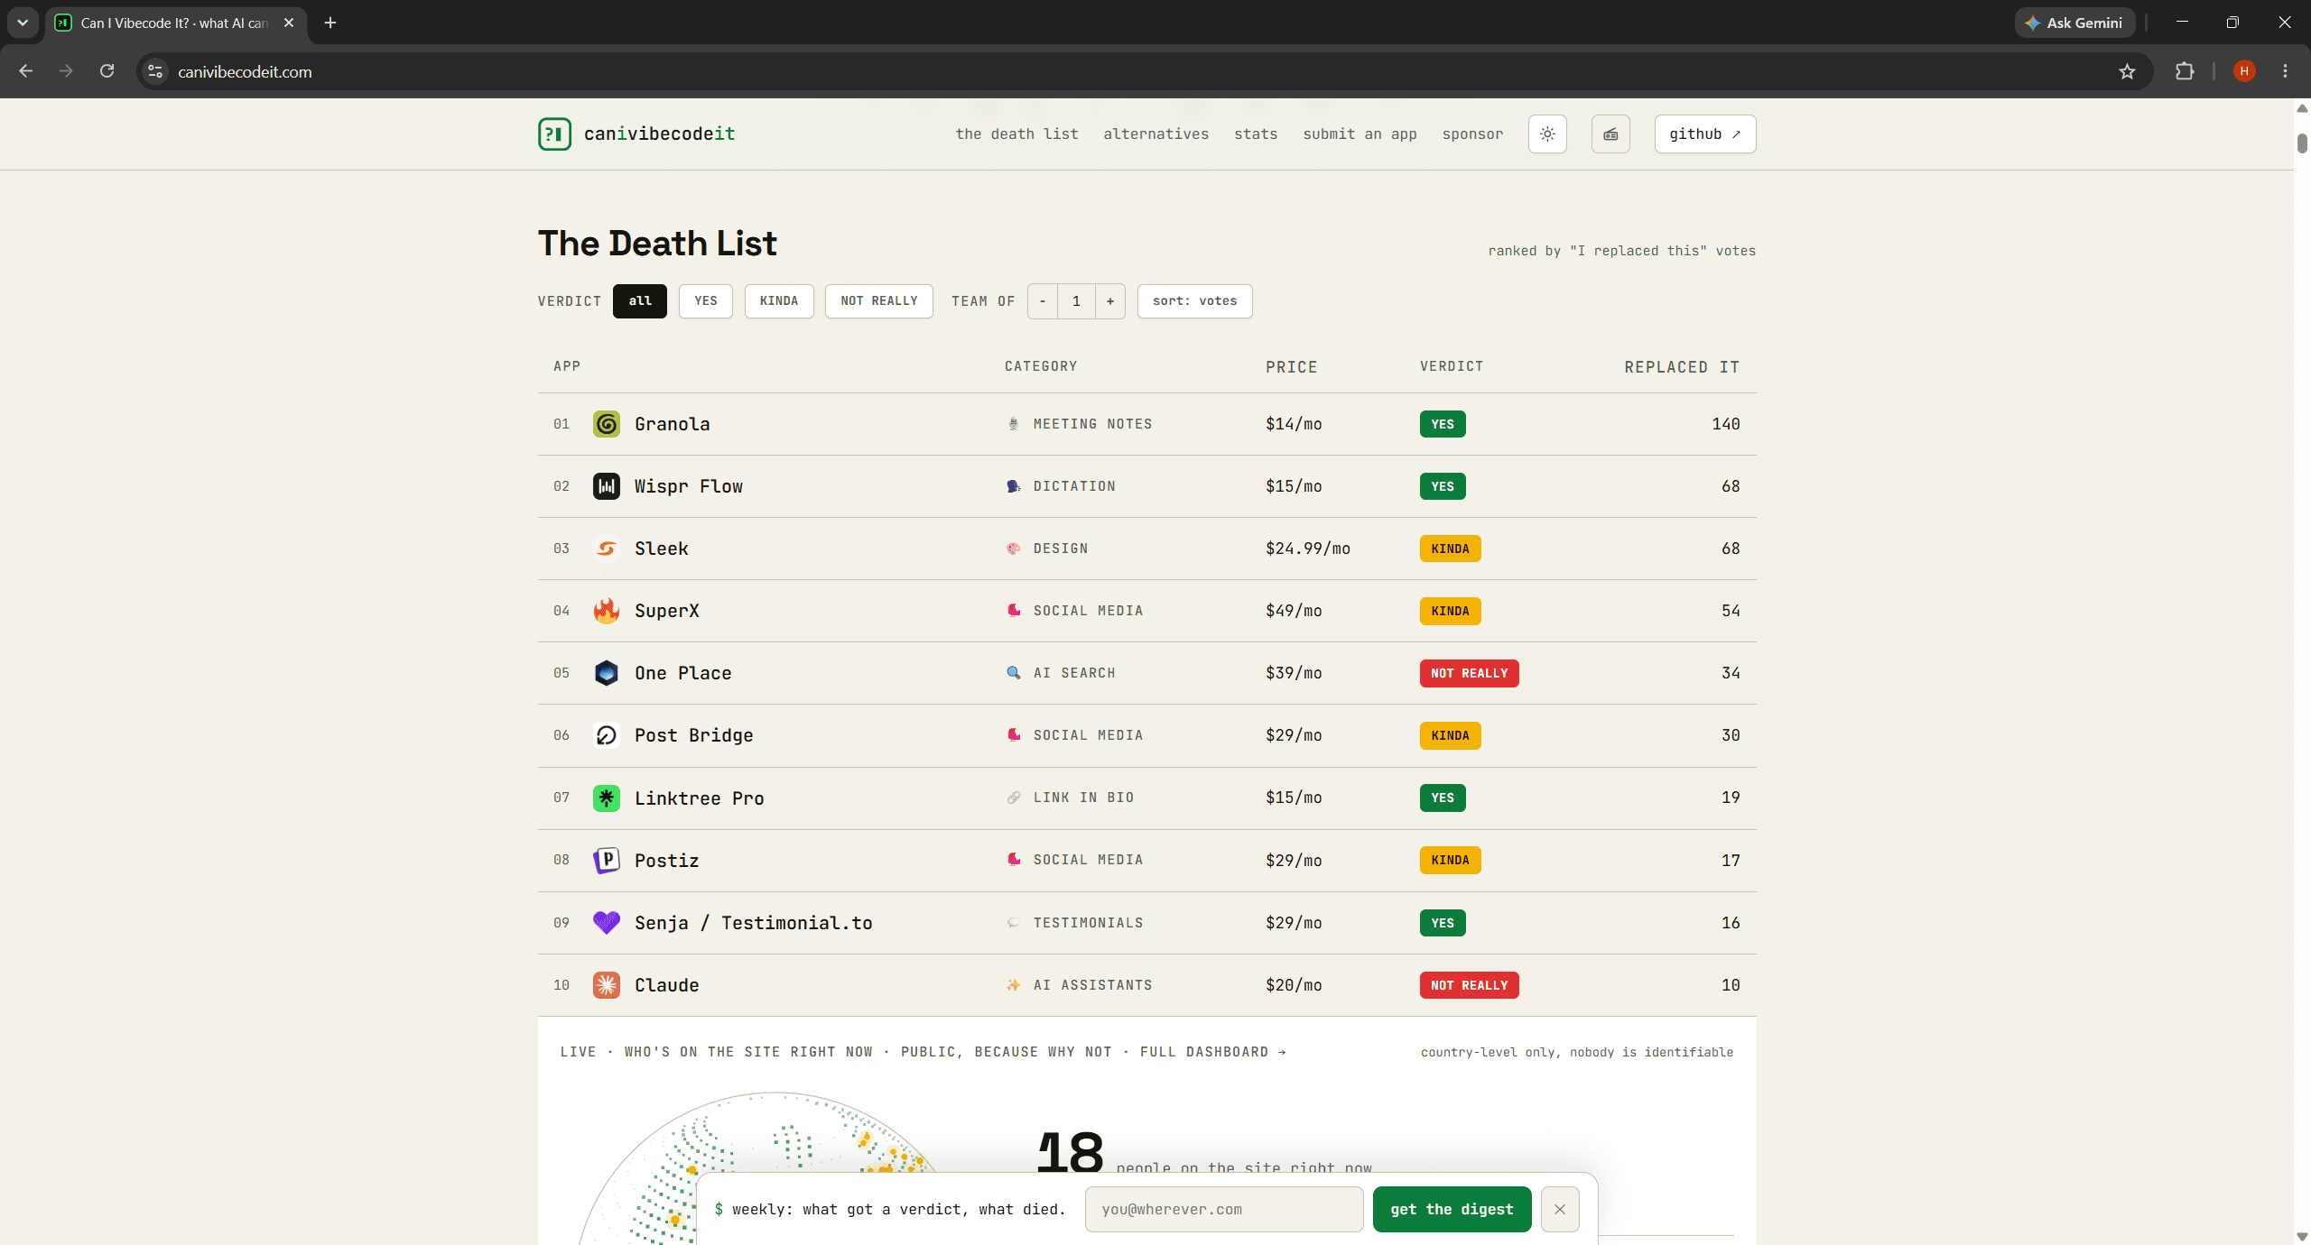2311x1245 pixels.
Task: Open the Senja / Testimonial.to entry
Action: tap(753, 923)
